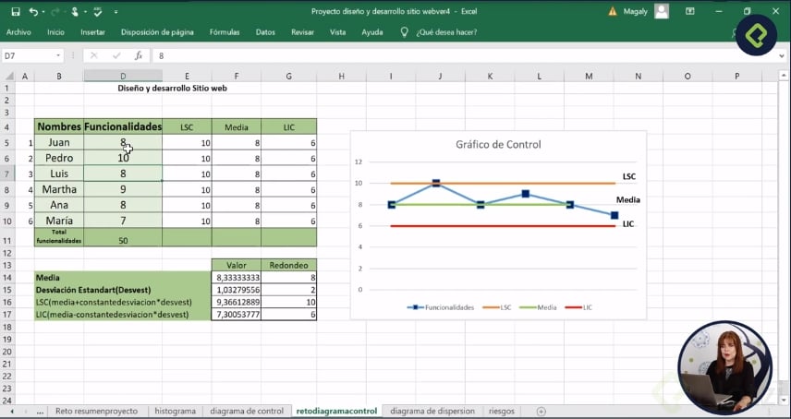Select row 14 header
791x419 pixels.
(x=7, y=278)
